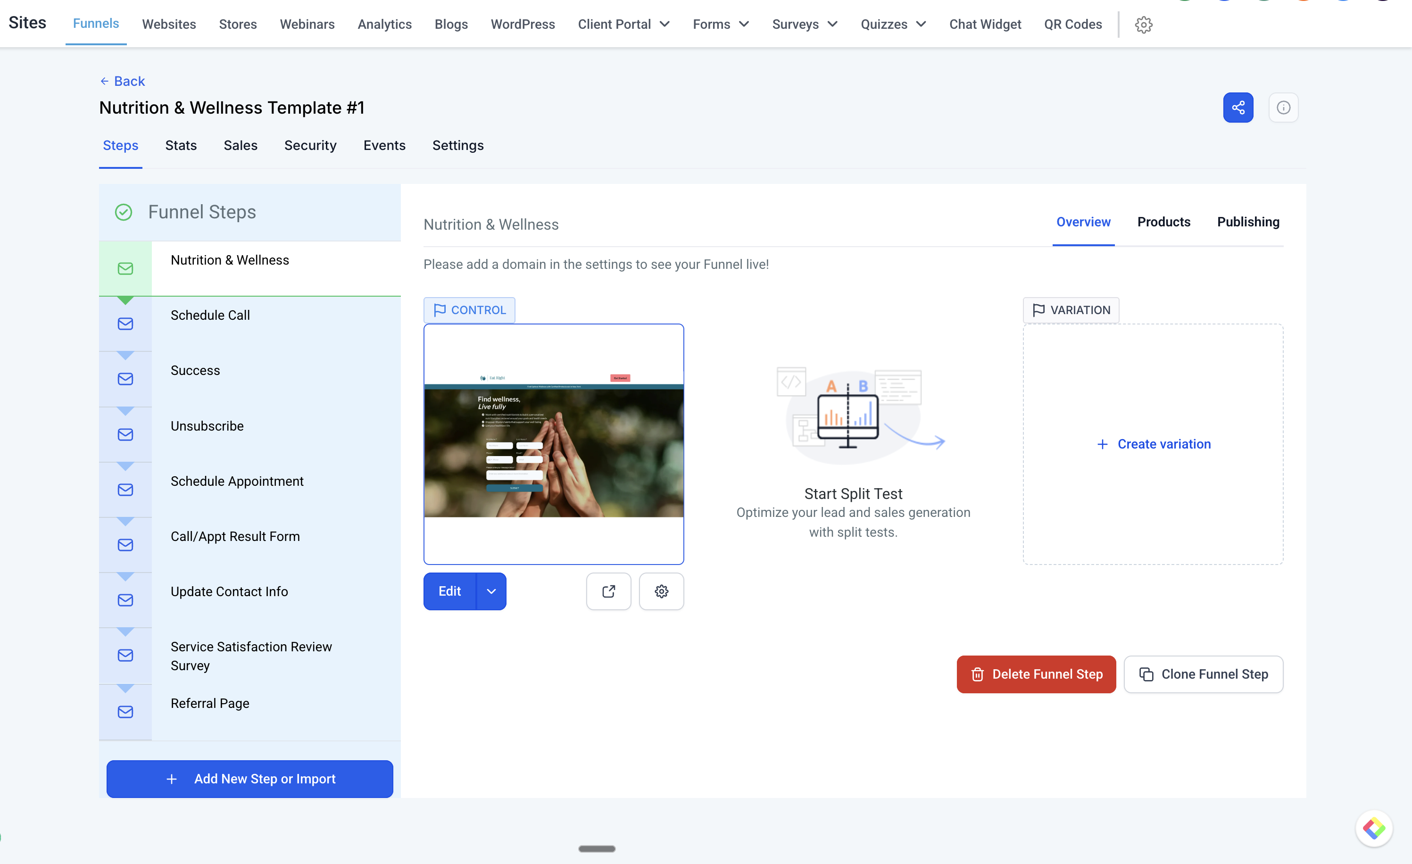
Task: Click the drag handle at the bottom center
Action: click(597, 848)
